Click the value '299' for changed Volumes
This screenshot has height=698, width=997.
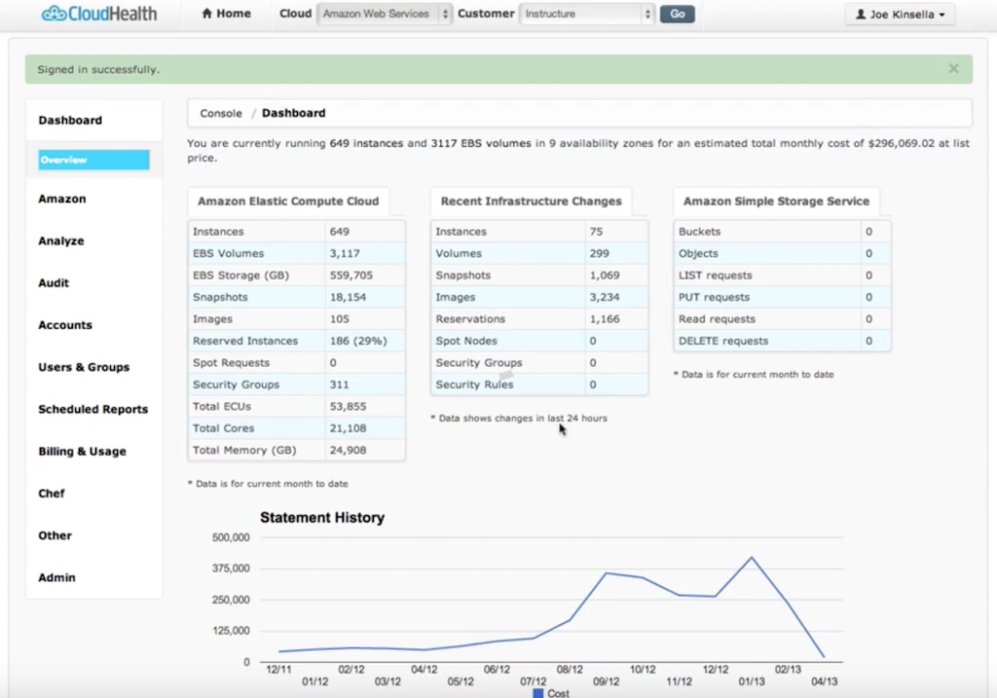(599, 253)
